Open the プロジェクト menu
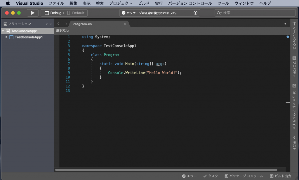 (x=121, y=3)
